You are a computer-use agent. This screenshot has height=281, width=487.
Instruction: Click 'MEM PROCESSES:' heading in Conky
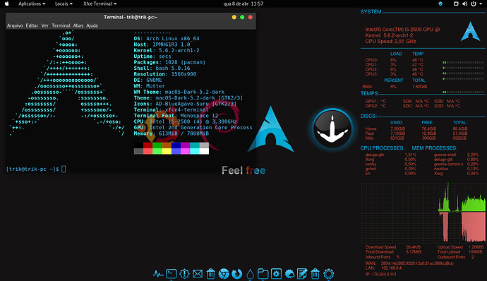435,148
